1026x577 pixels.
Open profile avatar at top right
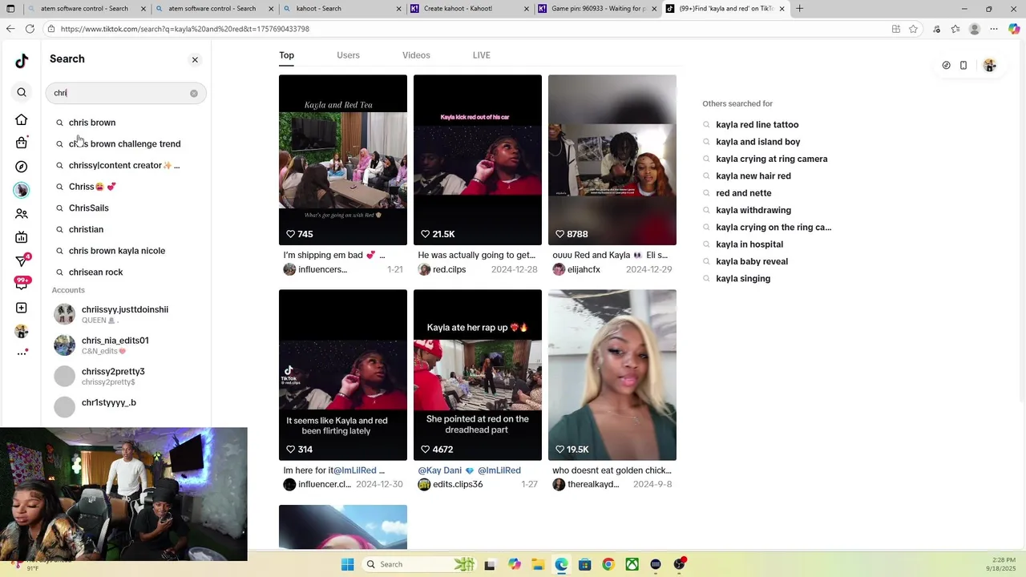[990, 65]
